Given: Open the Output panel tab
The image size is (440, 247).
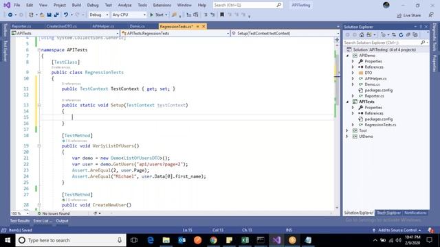Looking at the screenshot, I should [62, 221].
